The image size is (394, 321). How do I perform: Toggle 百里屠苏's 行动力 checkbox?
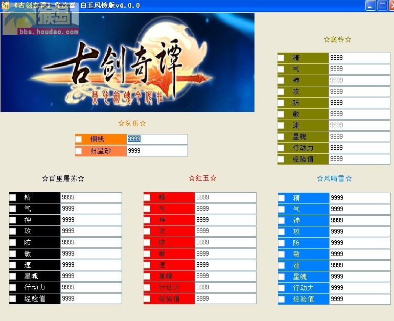[13, 287]
